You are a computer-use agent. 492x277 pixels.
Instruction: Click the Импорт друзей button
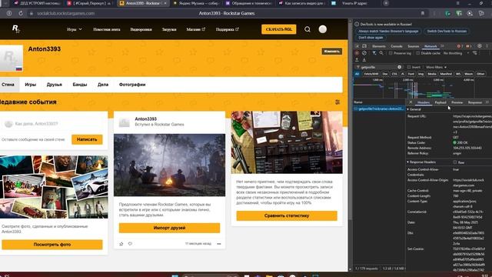169,228
